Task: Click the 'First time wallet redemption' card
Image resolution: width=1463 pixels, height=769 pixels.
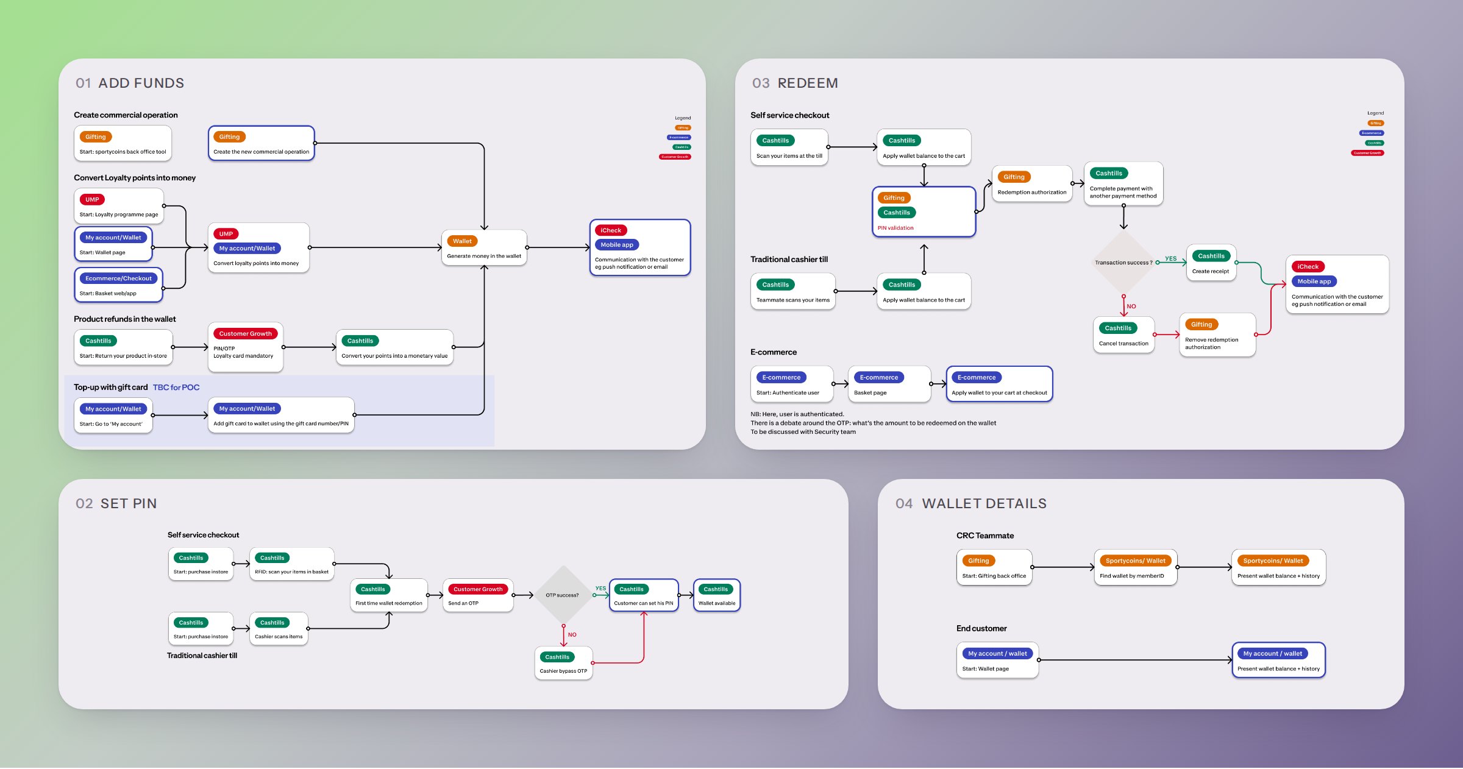Action: (x=389, y=595)
